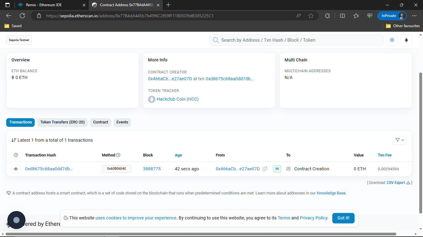Open uses cookies to improve link
423x237 pixels.
pyautogui.click(x=136, y=218)
